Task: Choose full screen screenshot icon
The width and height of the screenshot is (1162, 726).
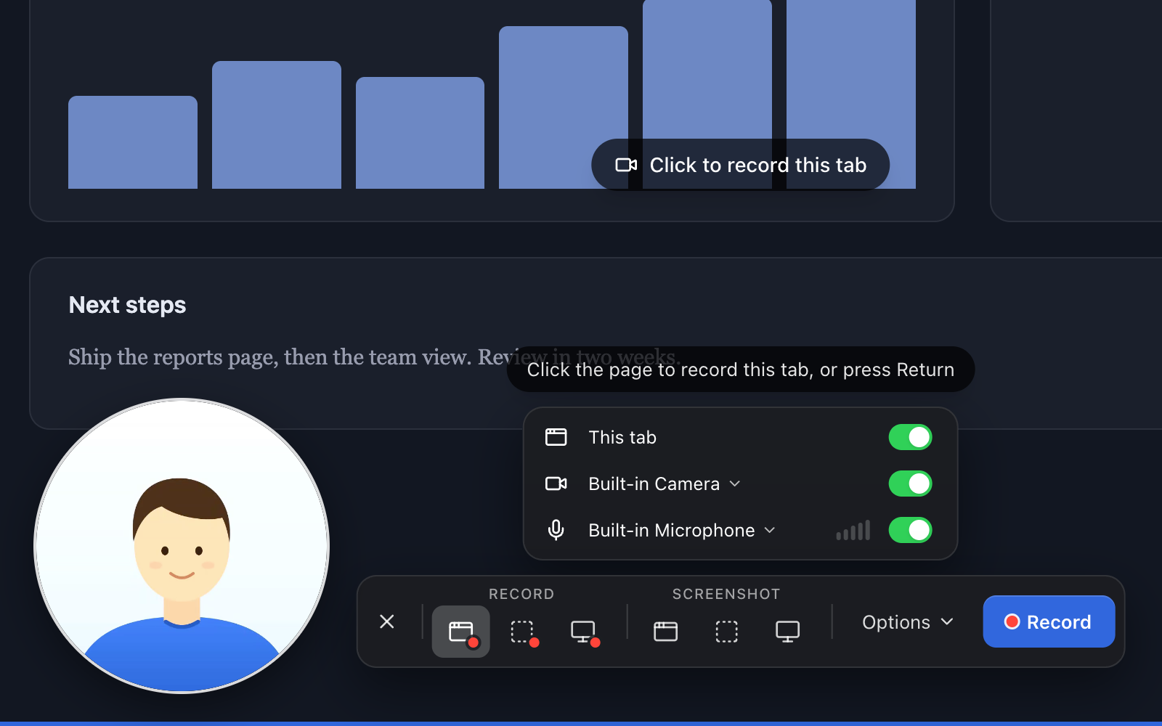Action: pos(788,632)
